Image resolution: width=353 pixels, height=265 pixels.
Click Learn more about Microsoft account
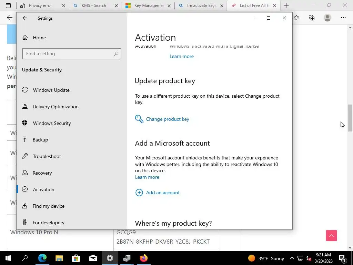pyautogui.click(x=147, y=177)
